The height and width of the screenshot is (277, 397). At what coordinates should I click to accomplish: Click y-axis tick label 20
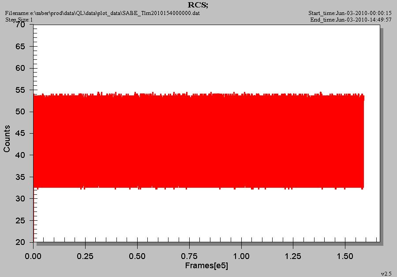(x=20, y=242)
